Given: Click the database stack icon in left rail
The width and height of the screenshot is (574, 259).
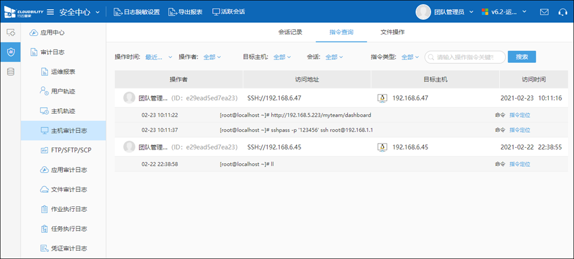Looking at the screenshot, I should [10, 72].
